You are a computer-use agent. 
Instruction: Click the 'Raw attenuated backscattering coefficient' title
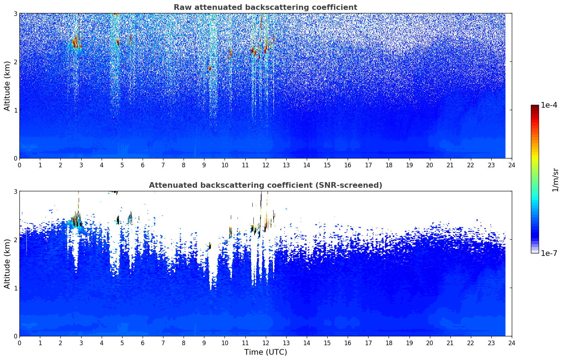tap(265, 7)
